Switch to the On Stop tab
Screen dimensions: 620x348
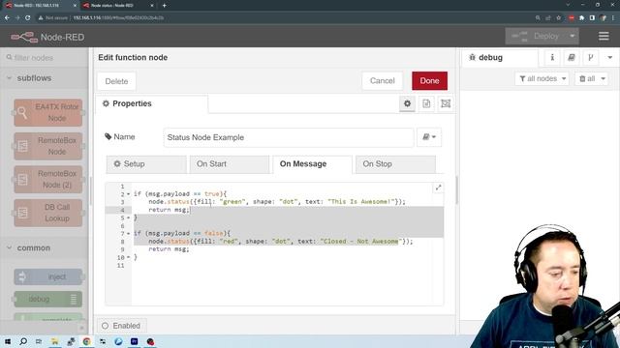click(395, 164)
